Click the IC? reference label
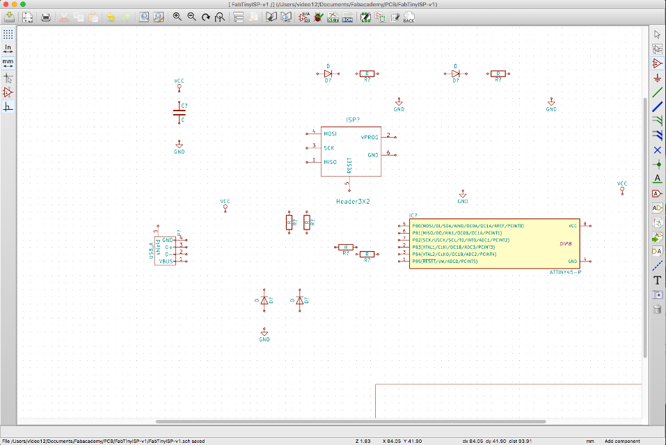 tap(413, 216)
